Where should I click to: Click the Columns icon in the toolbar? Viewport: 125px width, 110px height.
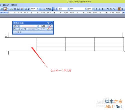(x=15, y=9)
